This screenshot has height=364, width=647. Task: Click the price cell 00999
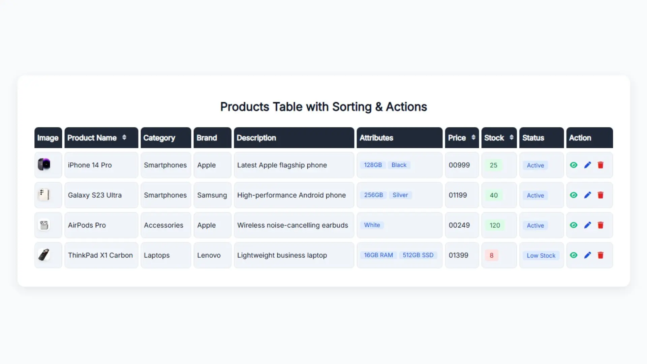point(462,165)
